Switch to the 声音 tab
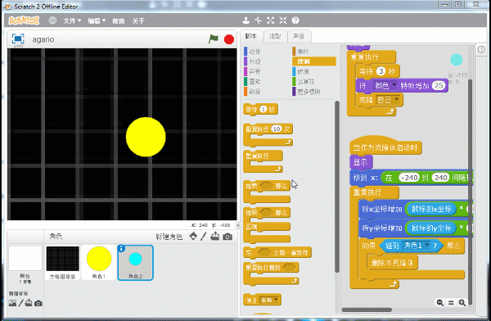 pos(299,36)
